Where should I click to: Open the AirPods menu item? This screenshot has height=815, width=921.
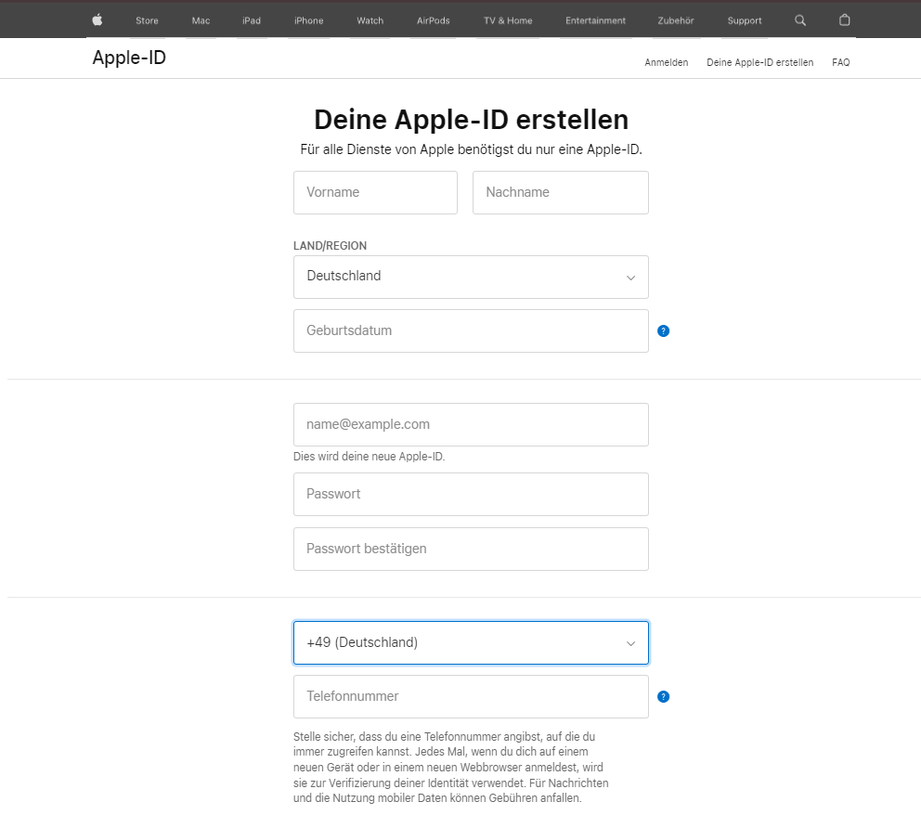433,20
